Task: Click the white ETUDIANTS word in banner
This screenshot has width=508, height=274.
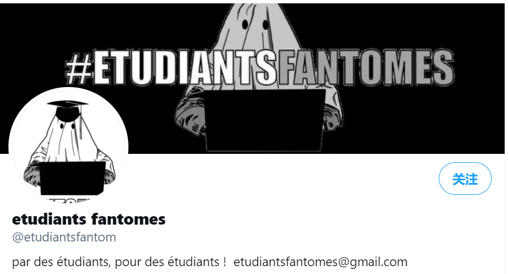Action: 185,67
